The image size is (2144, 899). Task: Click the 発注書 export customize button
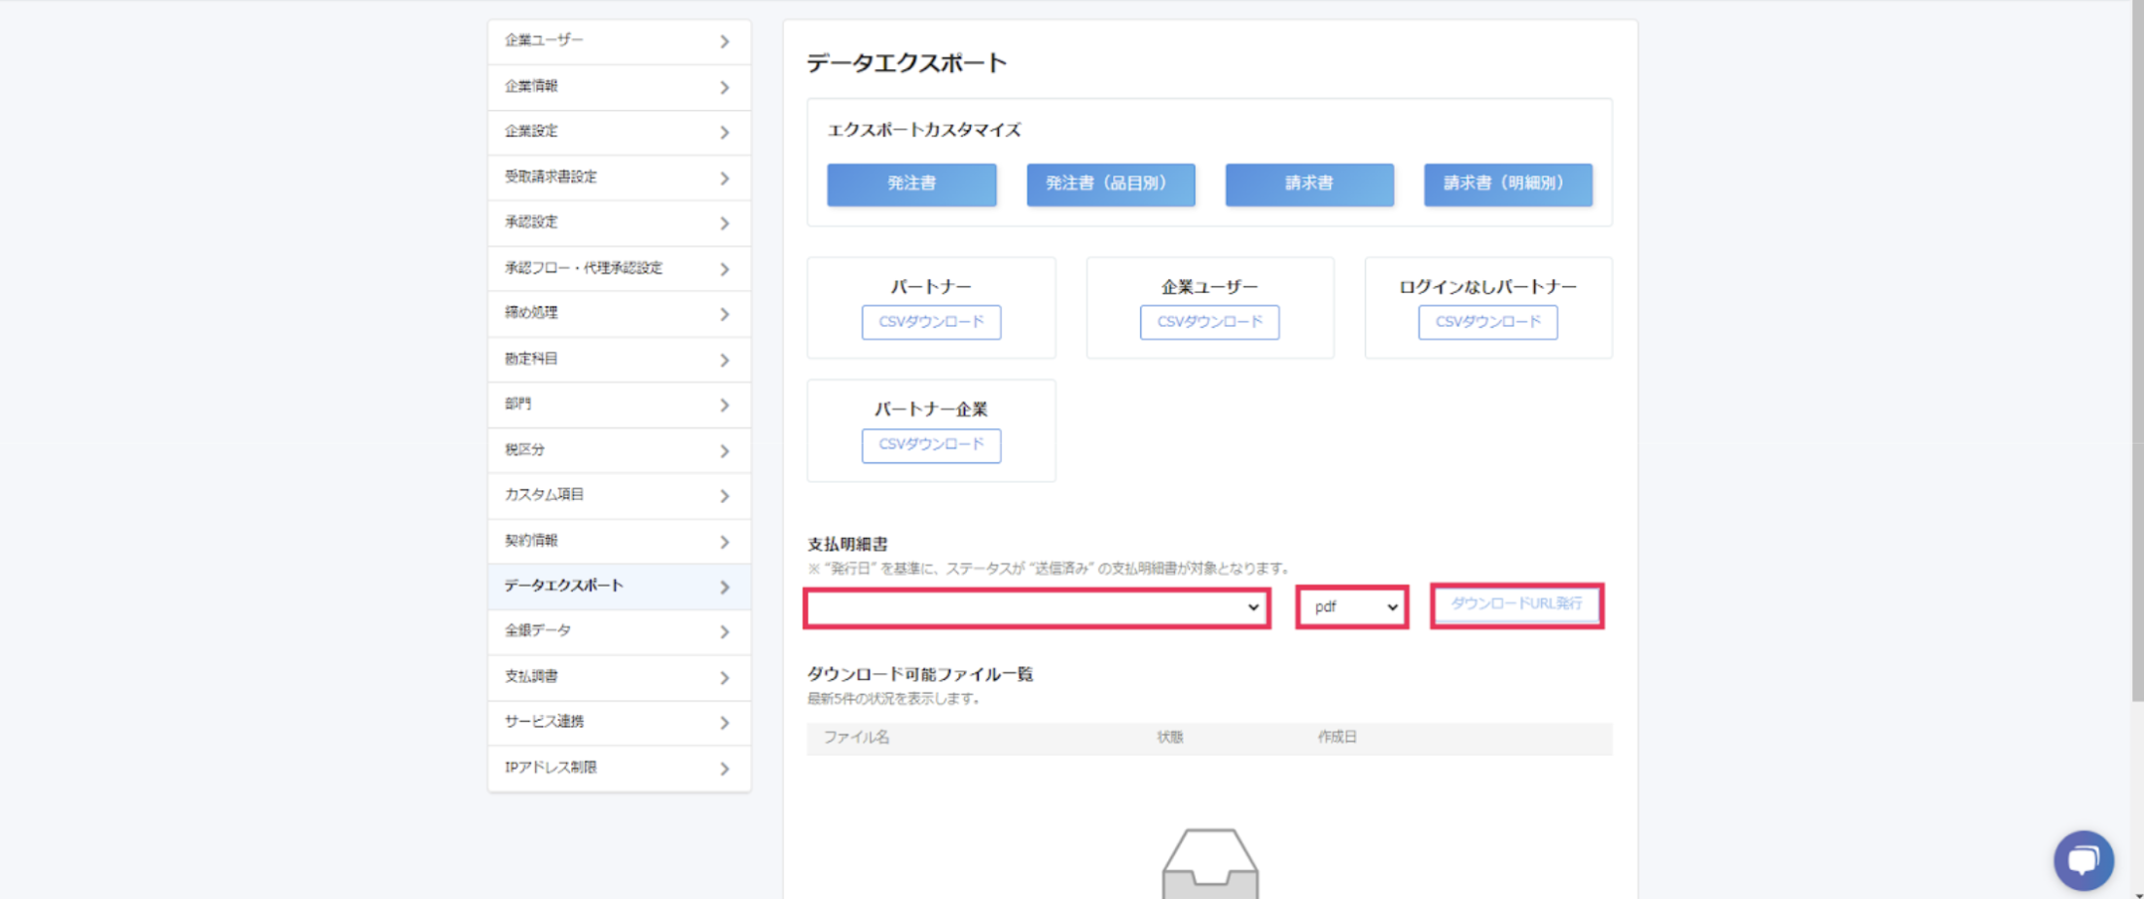click(911, 184)
